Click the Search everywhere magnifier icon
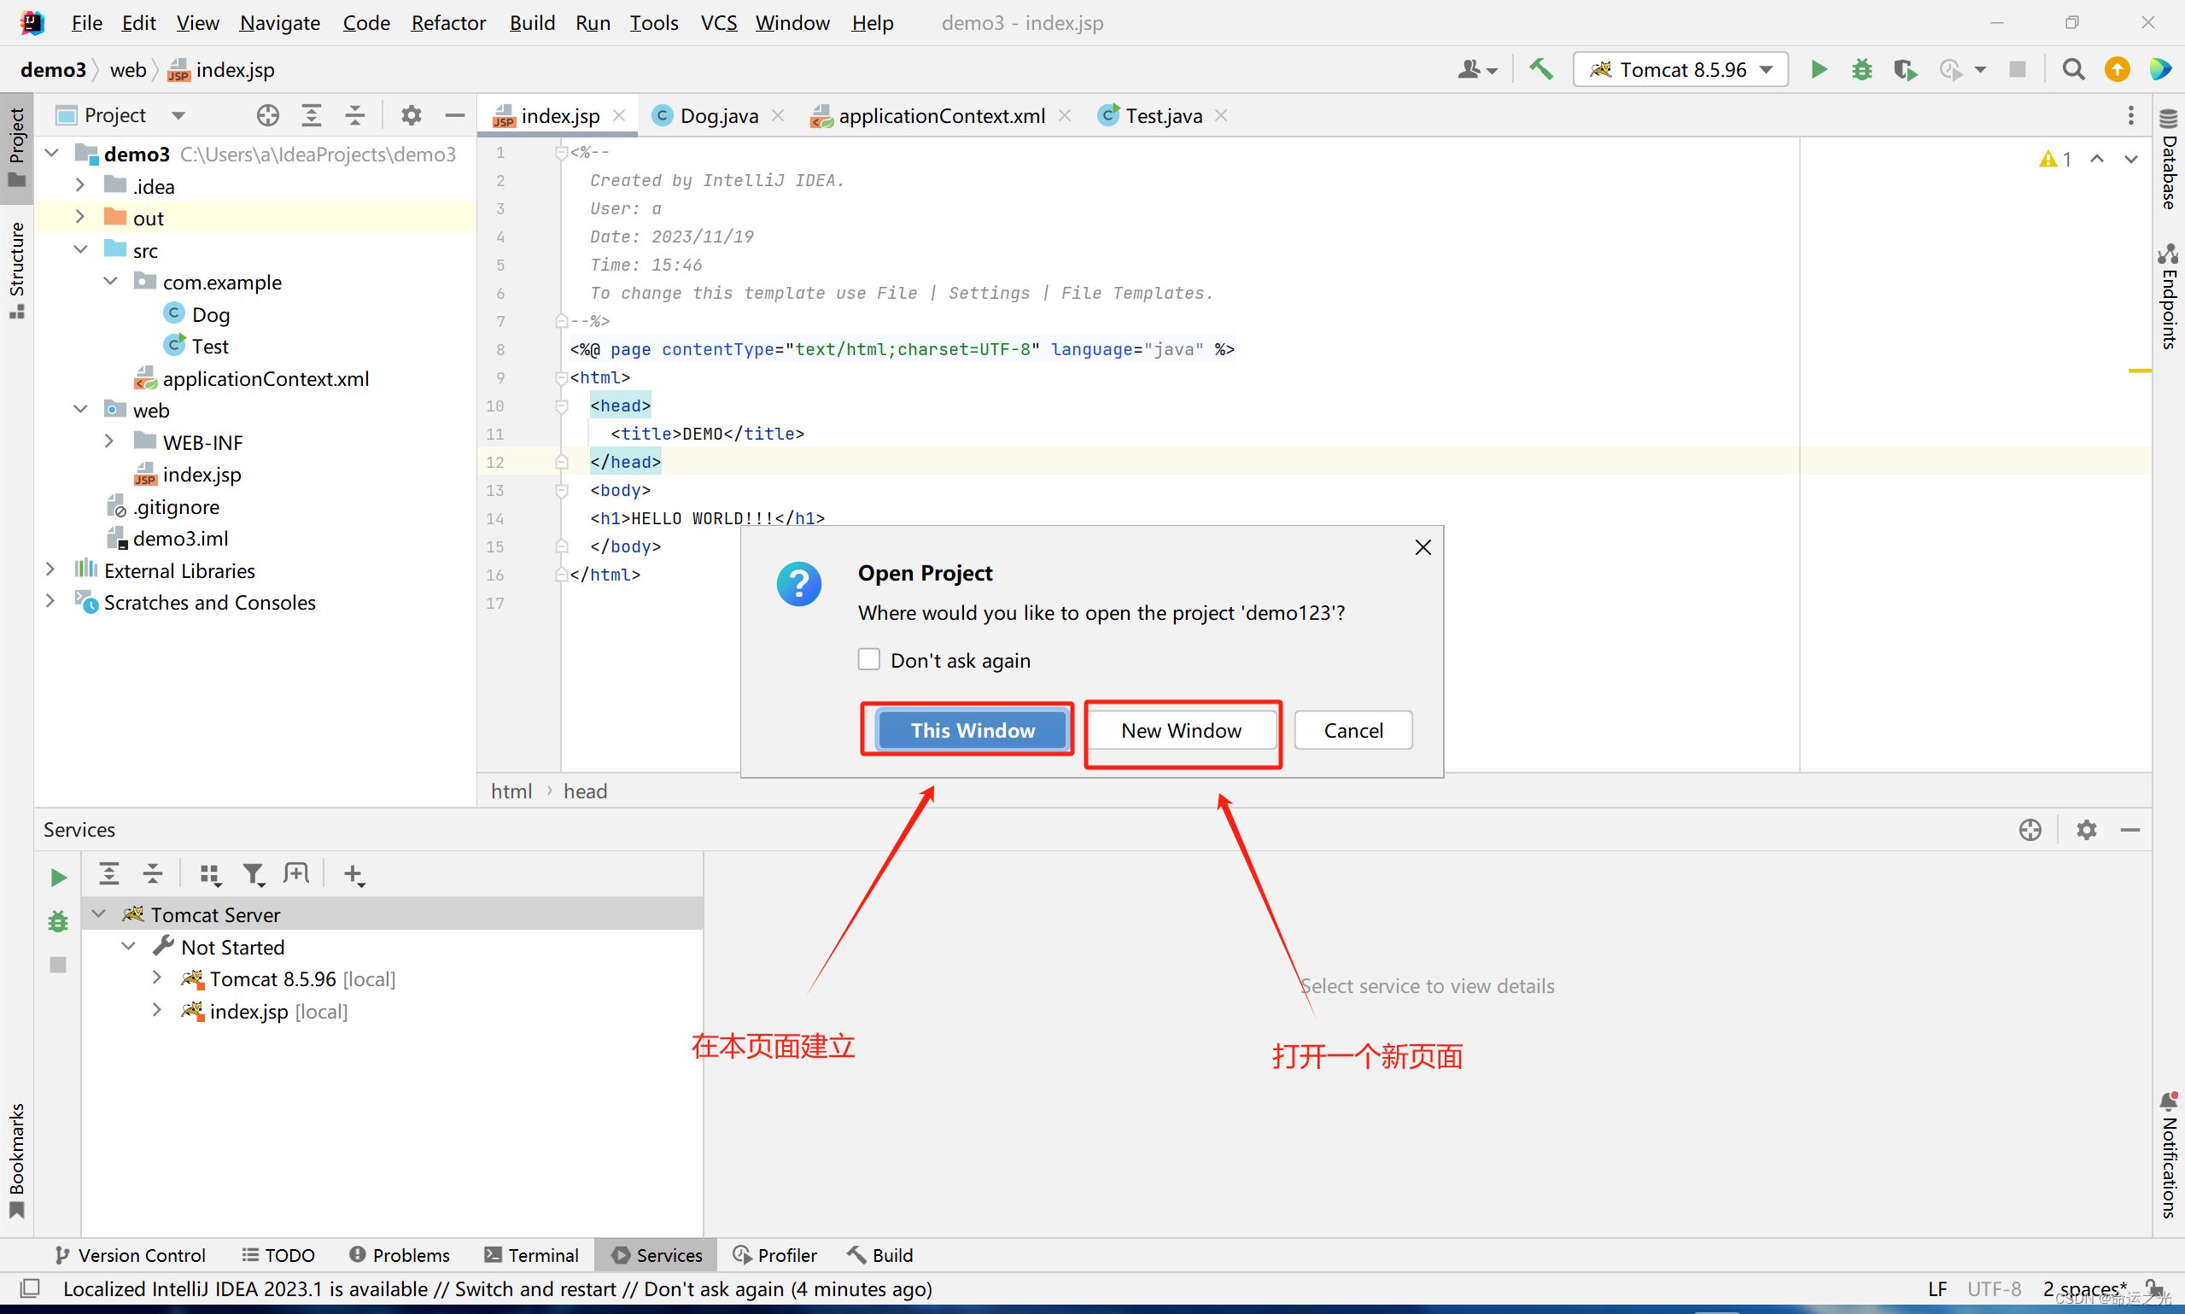 [x=2071, y=68]
